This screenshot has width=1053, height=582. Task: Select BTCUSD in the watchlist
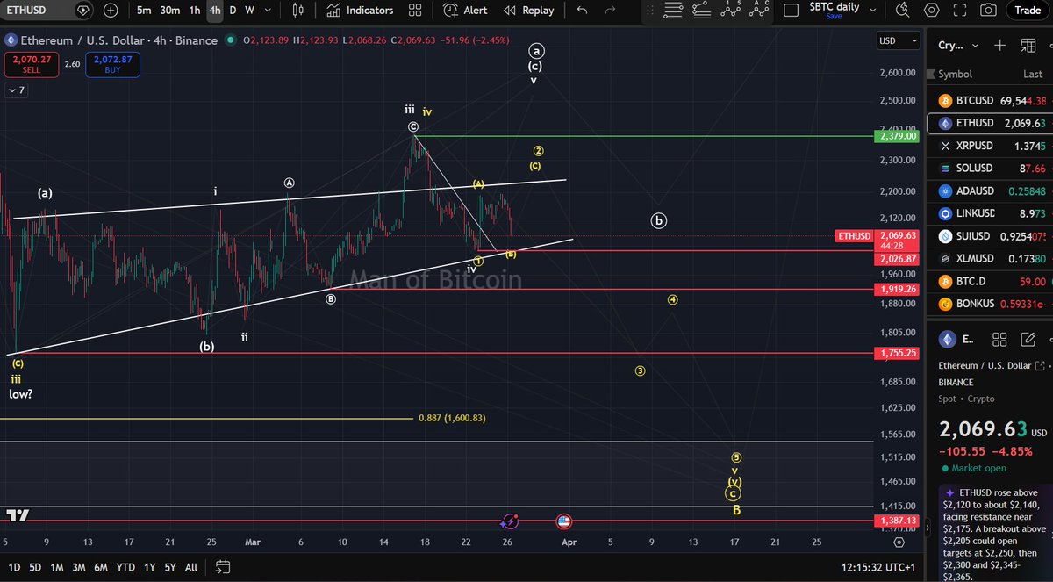[990, 100]
